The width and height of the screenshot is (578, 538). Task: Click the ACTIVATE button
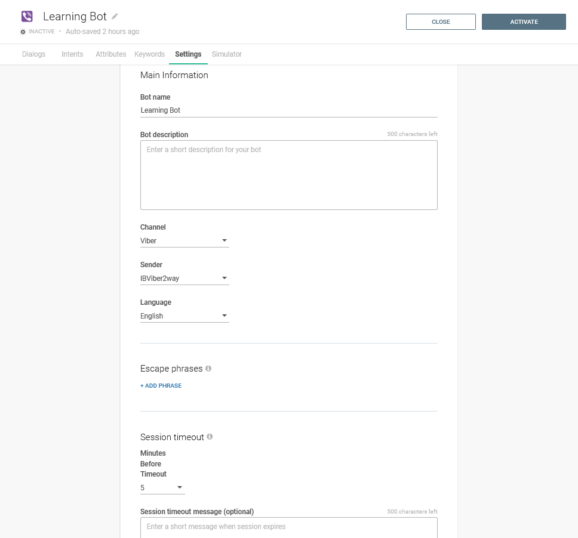(524, 21)
